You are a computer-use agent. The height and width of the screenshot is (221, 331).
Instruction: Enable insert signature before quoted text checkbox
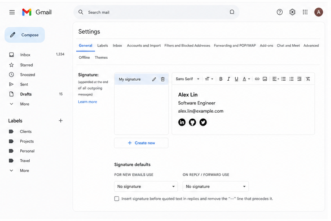(116, 199)
